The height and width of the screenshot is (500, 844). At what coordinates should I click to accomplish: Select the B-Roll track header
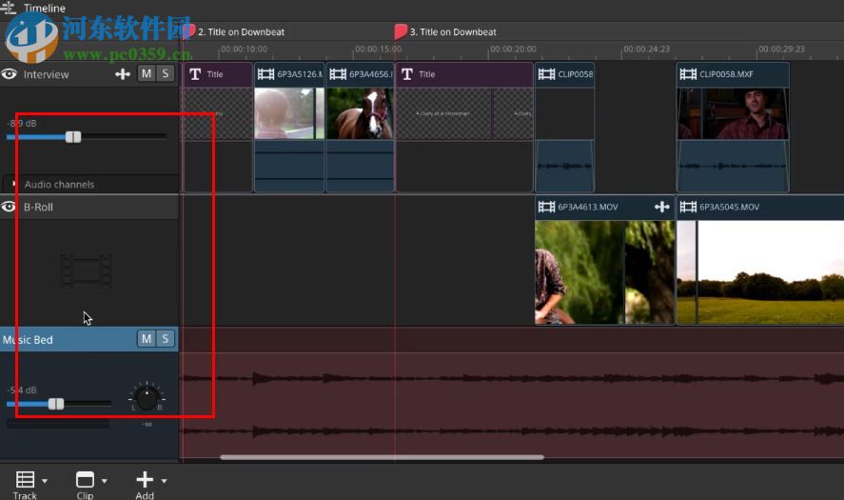click(x=88, y=207)
